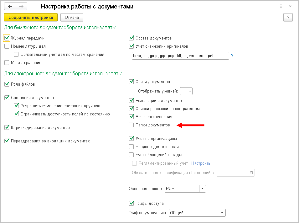This screenshot has width=299, height=223.
Task: Click the question mark help button
Action: (x=288, y=17)
